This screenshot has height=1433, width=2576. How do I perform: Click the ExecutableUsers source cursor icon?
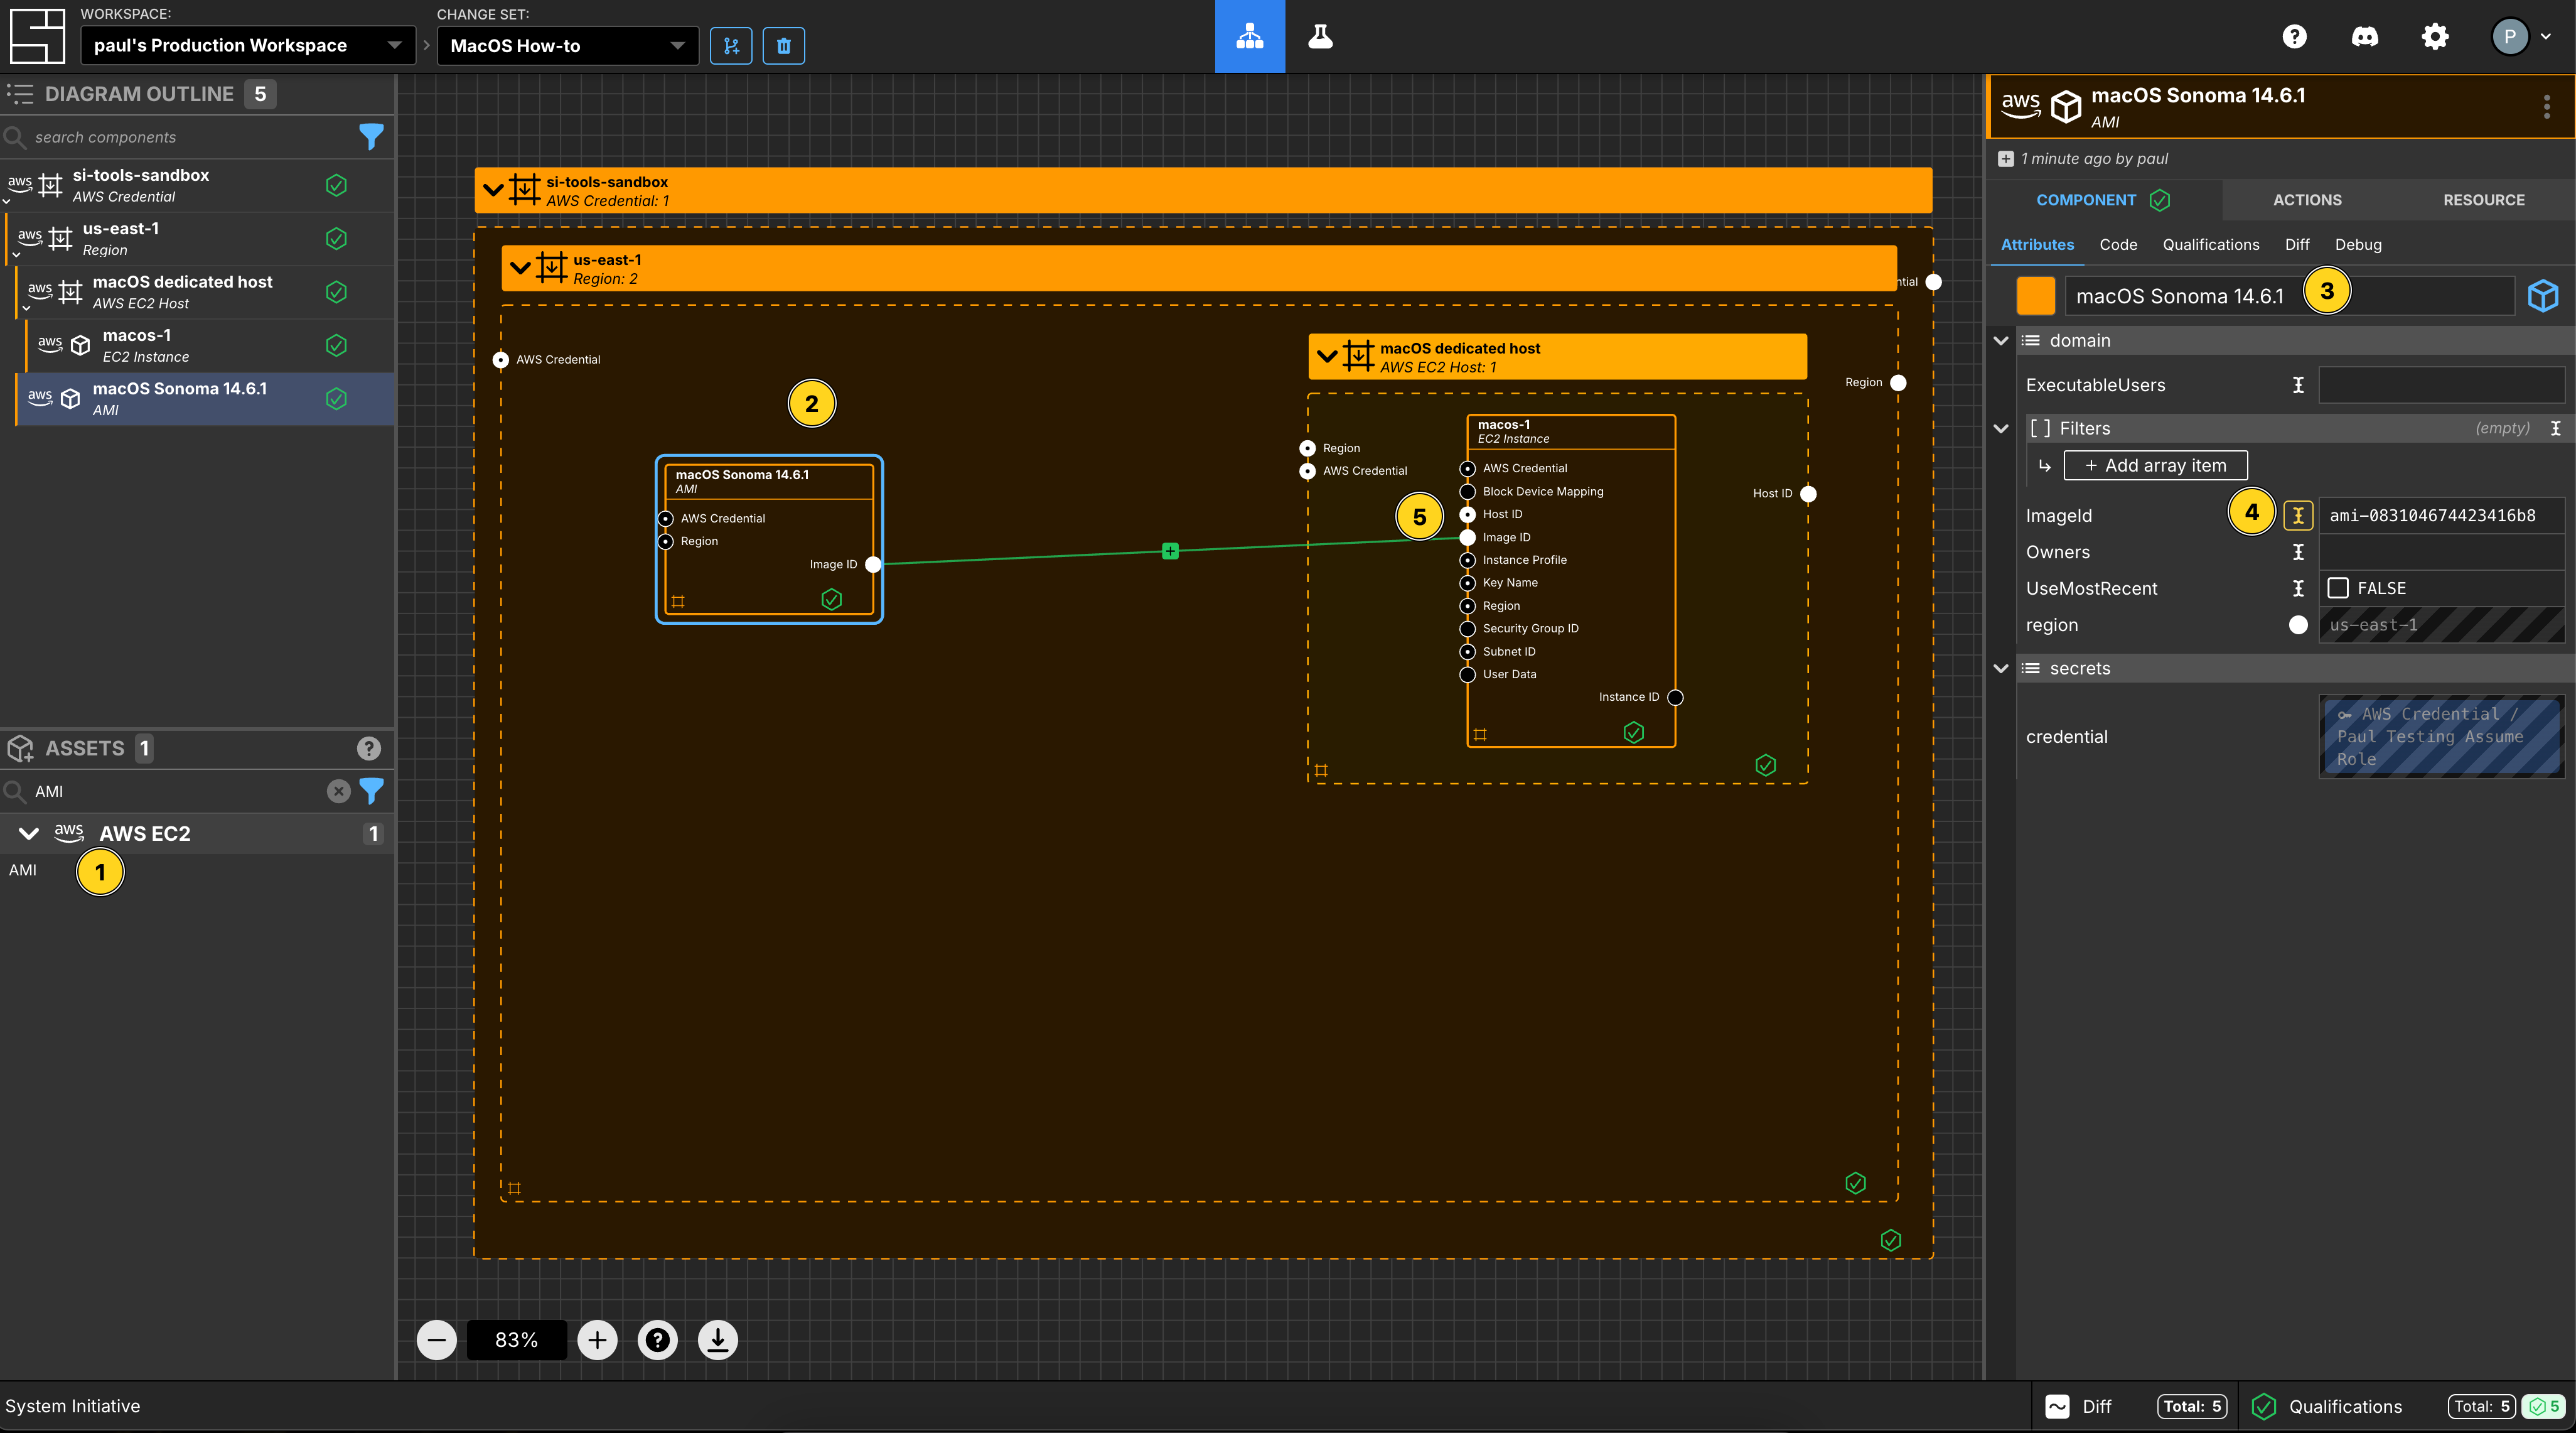pos(2298,386)
